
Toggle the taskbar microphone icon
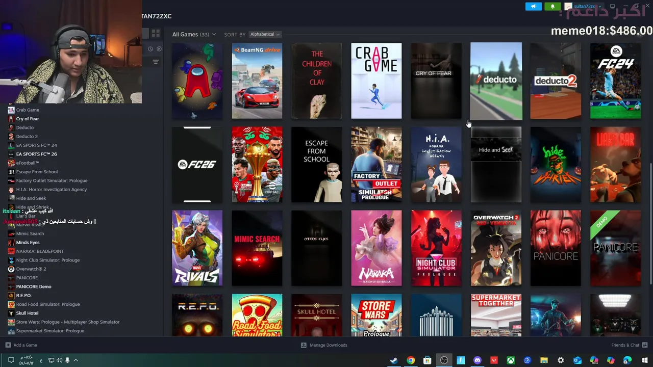(x=67, y=360)
